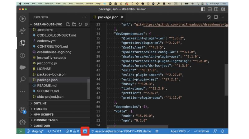Click Apex PMD status item
The height and width of the screenshot is (139, 249).
[x=180, y=131]
